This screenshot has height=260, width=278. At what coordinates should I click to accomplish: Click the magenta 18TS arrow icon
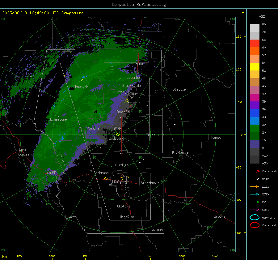pos(255,210)
